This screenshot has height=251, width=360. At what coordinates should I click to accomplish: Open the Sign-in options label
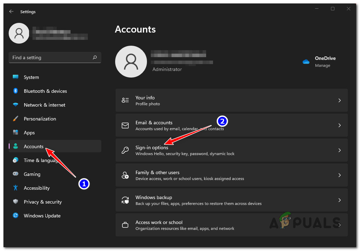(152, 147)
